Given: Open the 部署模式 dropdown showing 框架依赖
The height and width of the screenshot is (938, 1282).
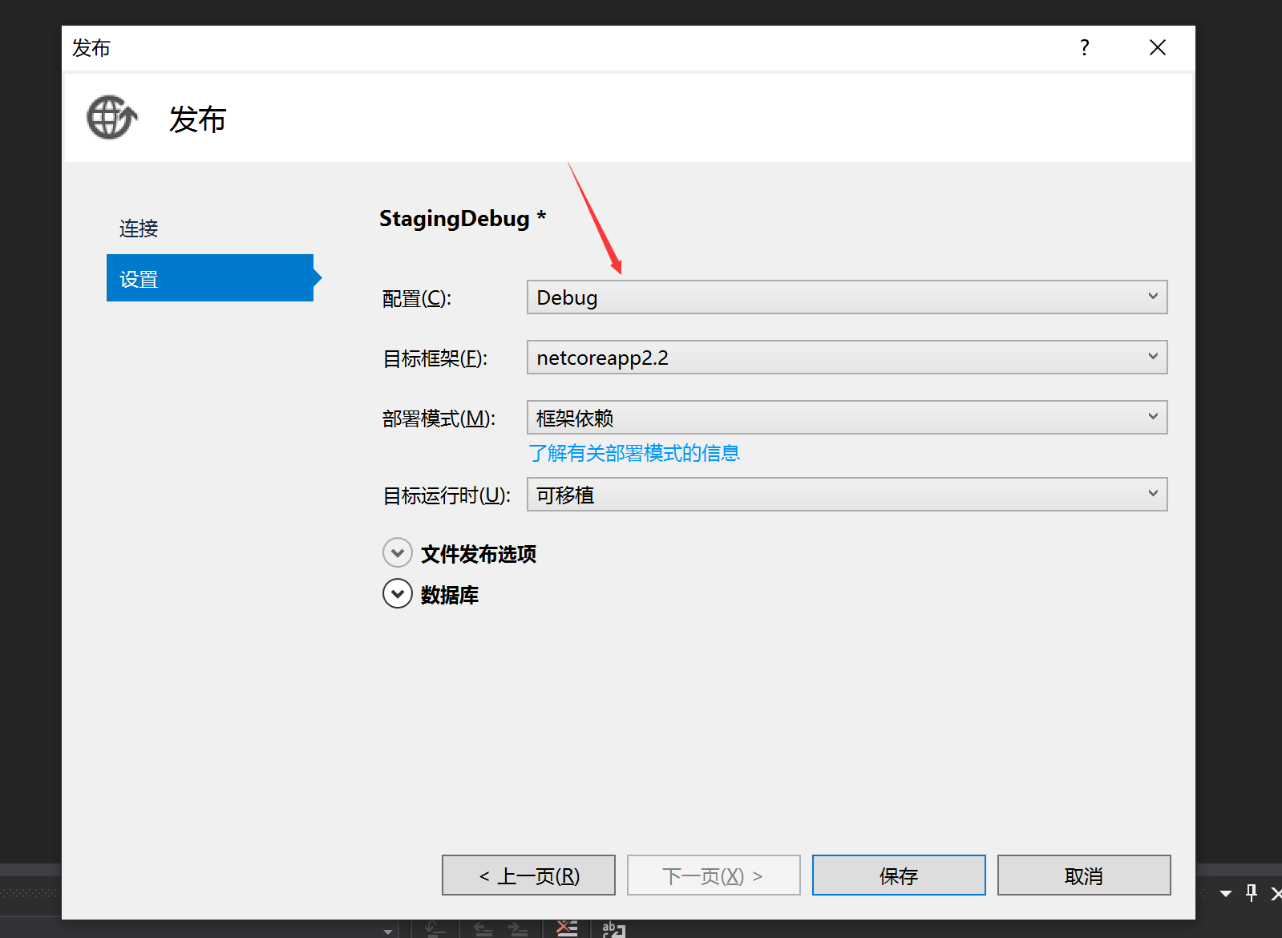Looking at the screenshot, I should coord(846,418).
